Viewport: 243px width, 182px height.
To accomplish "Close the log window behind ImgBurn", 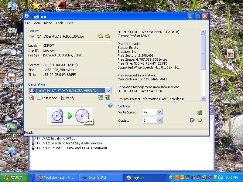I will click(211, 110).
